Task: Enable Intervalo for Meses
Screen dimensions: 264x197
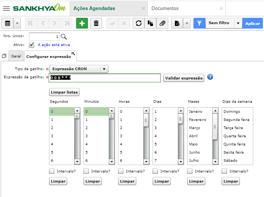Action: (190, 171)
